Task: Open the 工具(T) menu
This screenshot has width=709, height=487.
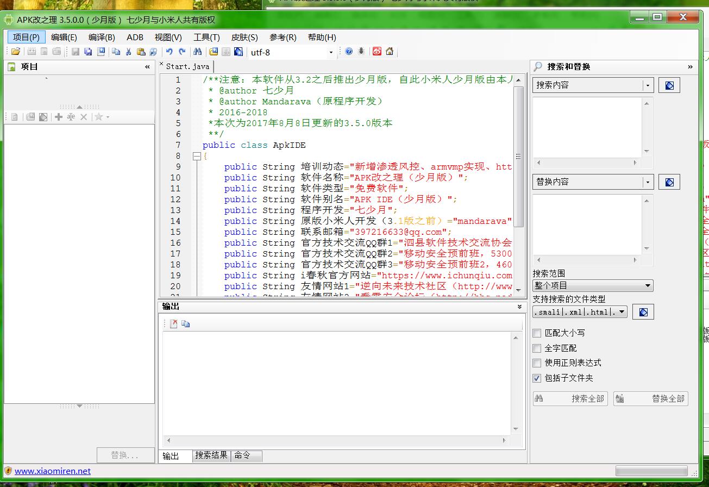Action: pos(206,37)
